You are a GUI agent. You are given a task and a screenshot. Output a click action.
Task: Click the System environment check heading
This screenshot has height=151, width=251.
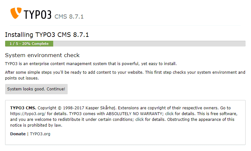[x=42, y=55]
